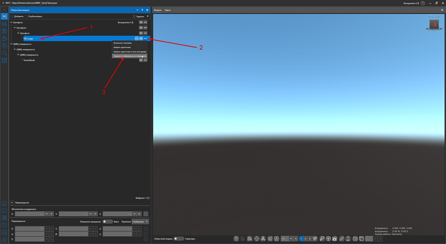Select the TerrainNode tree item
This screenshot has width=446, height=244.
point(29,60)
